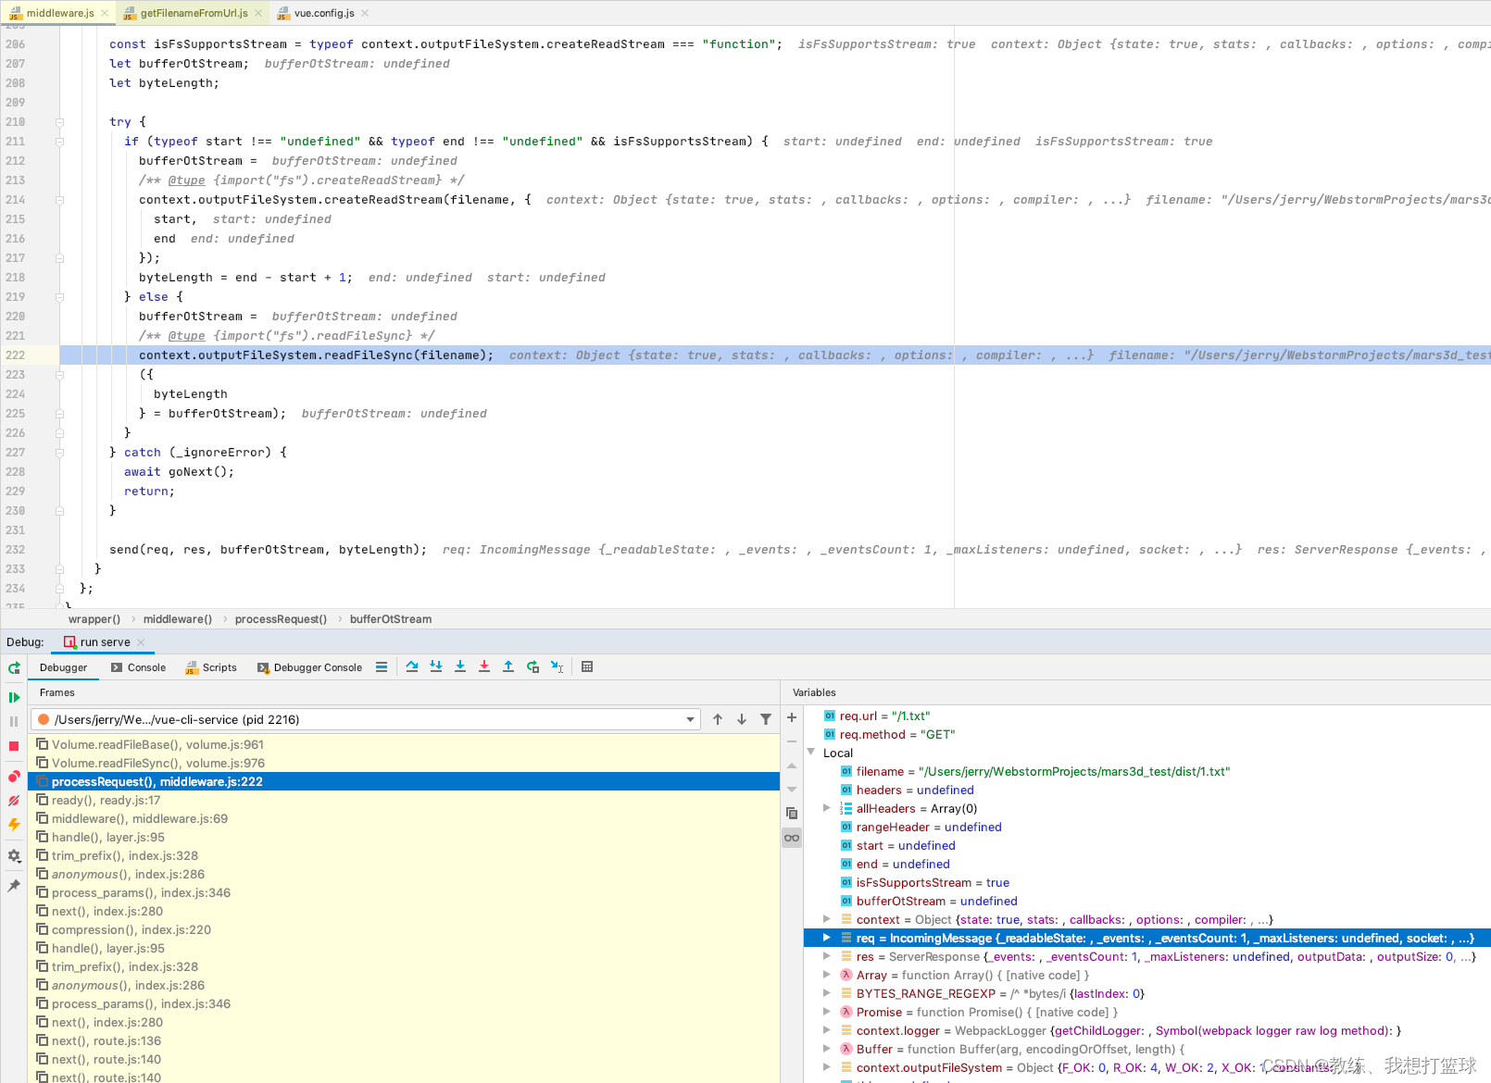Image resolution: width=1491 pixels, height=1083 pixels.
Task: Move watch down arrow in Variables
Action: coord(792,790)
